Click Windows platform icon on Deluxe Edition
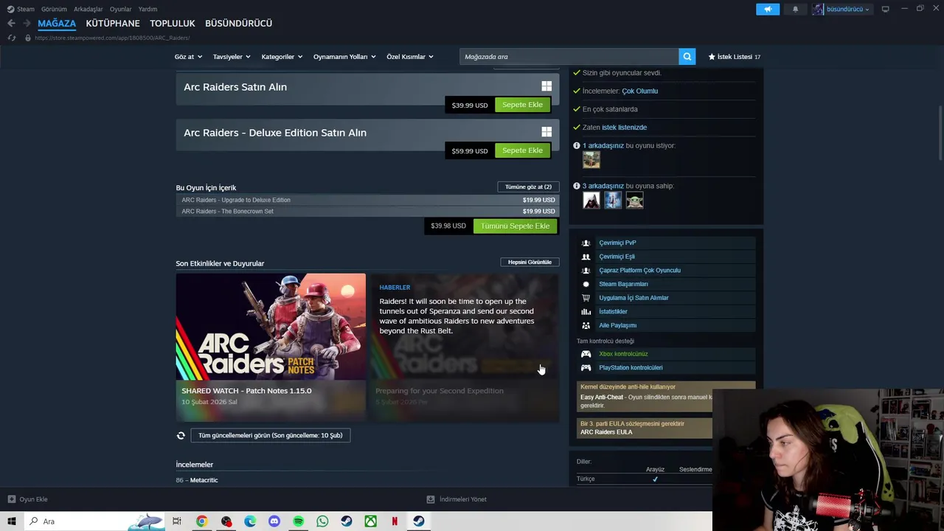The width and height of the screenshot is (944, 531). [546, 132]
